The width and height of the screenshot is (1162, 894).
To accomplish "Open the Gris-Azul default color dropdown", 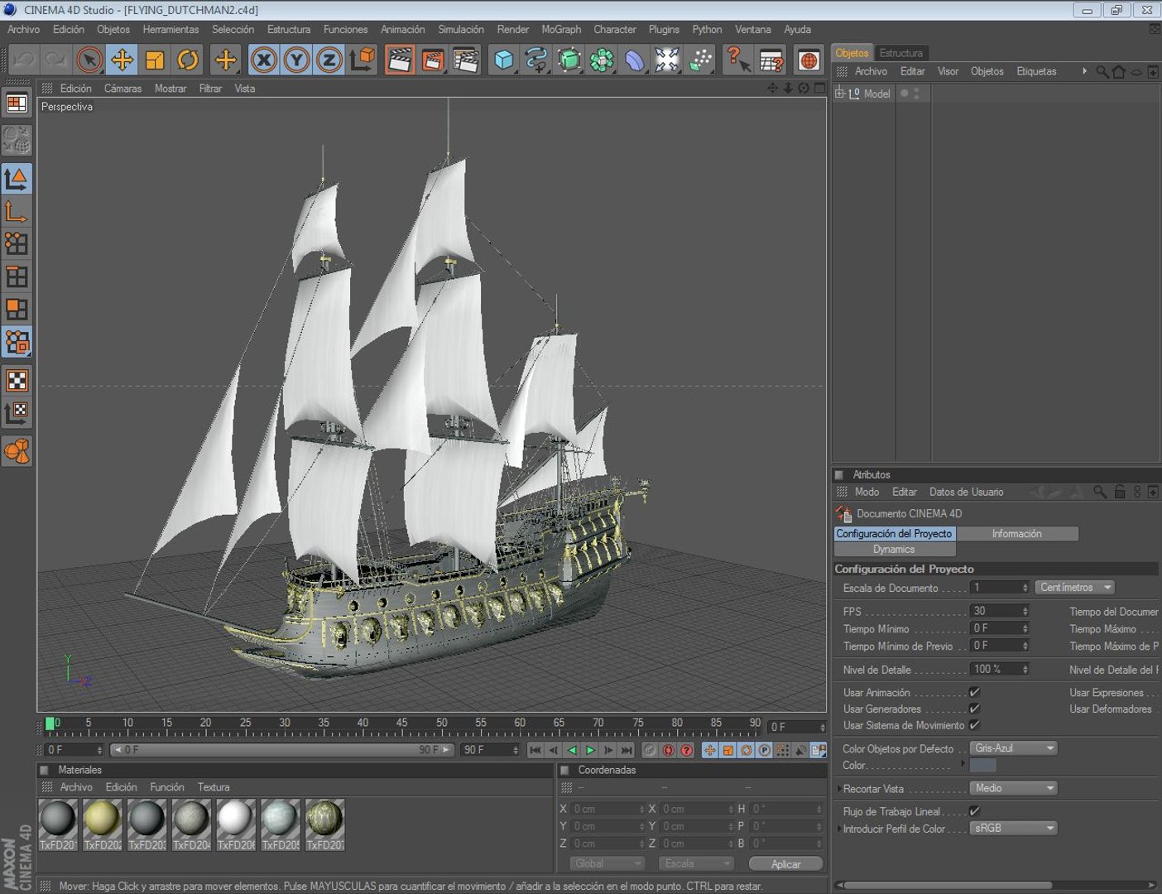I will [1014, 748].
